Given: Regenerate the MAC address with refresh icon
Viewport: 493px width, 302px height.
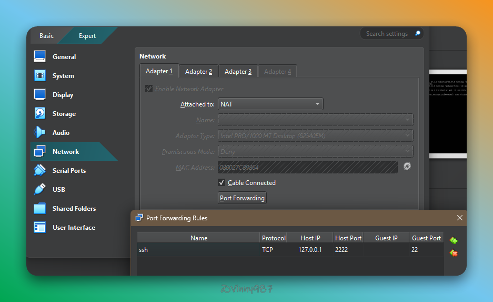Looking at the screenshot, I should point(407,167).
